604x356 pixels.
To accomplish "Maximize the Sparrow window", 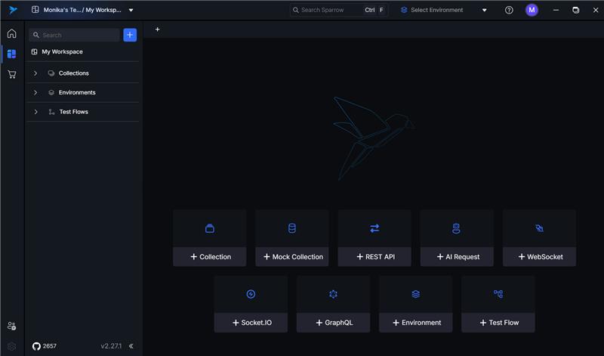I will pos(575,10).
